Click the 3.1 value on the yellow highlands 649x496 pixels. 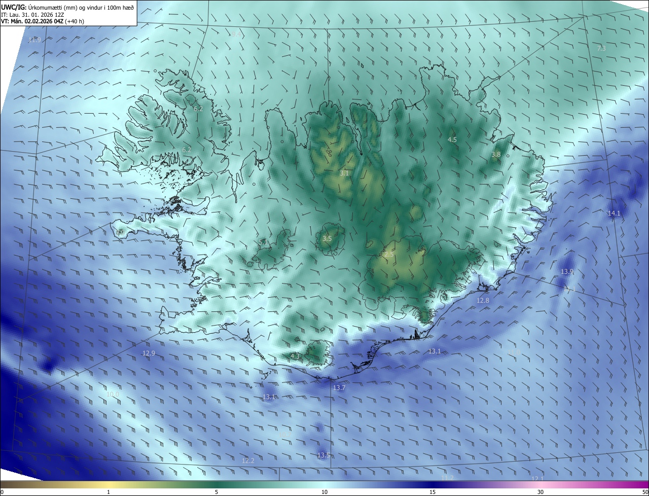344,173
